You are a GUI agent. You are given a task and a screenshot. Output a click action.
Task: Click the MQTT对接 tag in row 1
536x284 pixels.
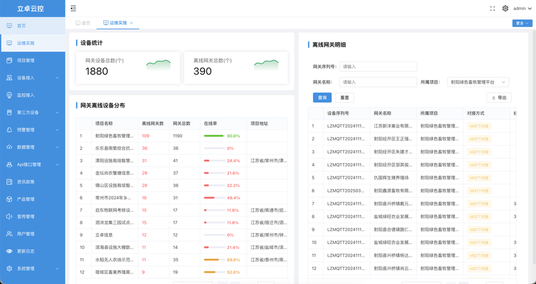(x=479, y=126)
